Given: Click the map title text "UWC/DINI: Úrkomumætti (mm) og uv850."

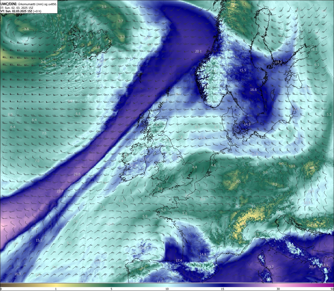Looking at the screenshot, I should pos(28,4).
